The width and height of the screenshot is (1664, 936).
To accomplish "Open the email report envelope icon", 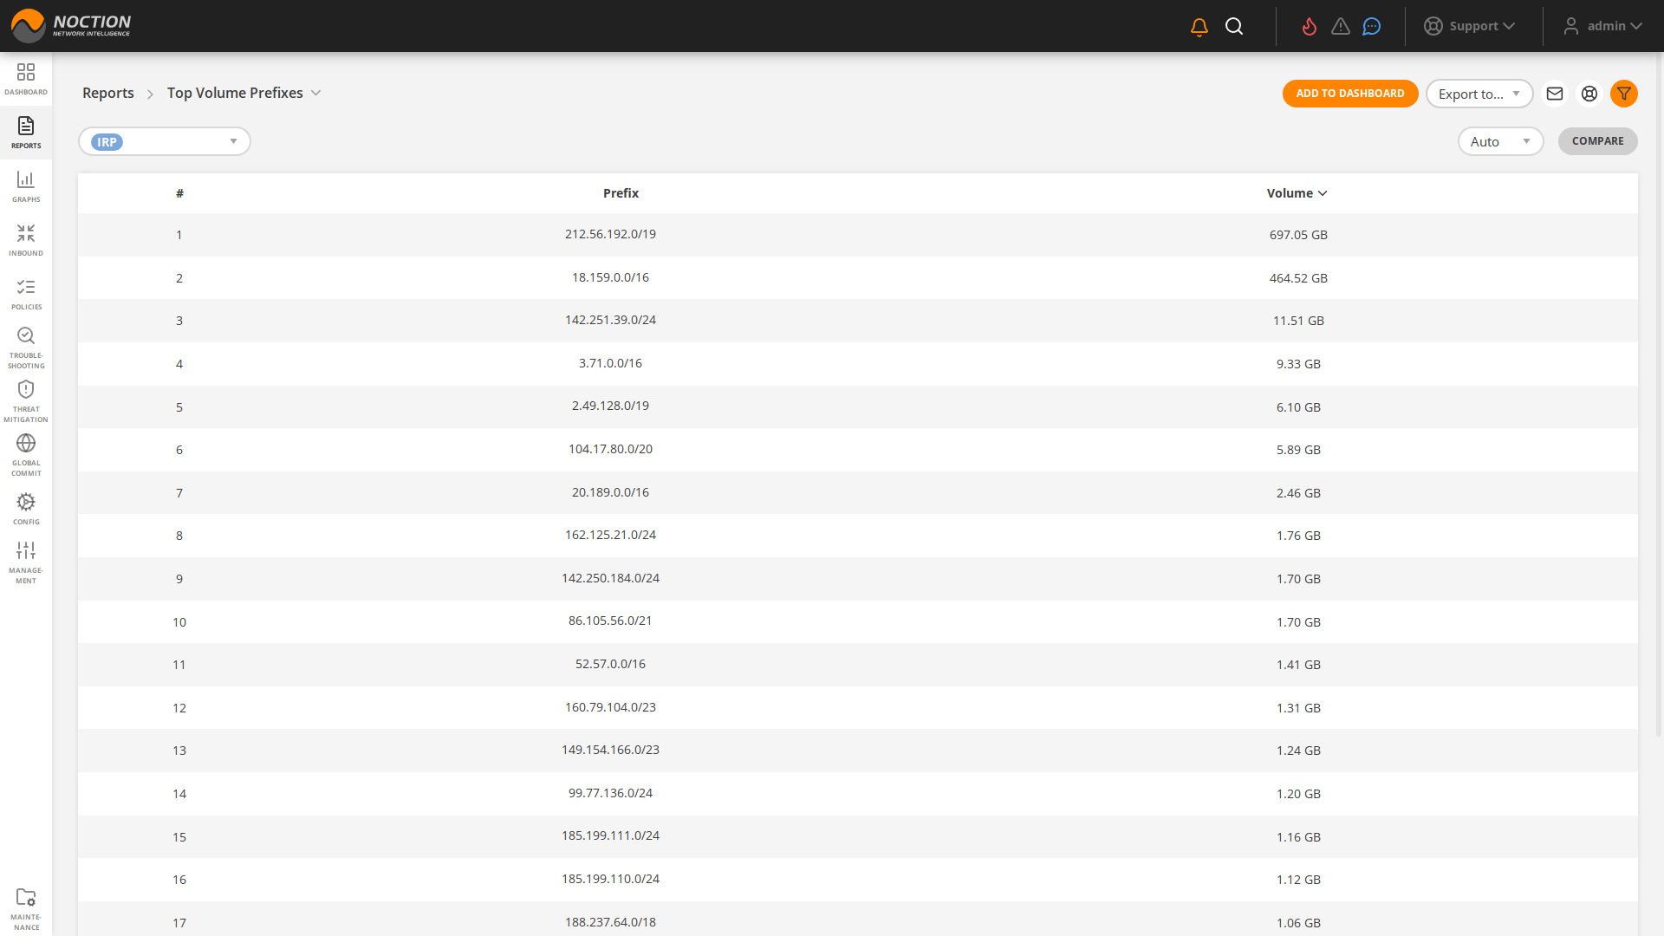I will click(1555, 94).
